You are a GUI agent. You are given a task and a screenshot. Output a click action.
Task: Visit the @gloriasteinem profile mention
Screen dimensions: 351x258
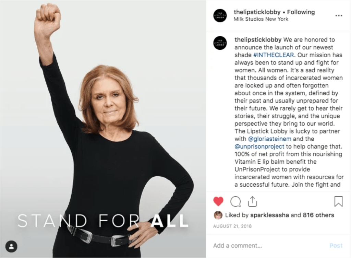[x=270, y=139]
